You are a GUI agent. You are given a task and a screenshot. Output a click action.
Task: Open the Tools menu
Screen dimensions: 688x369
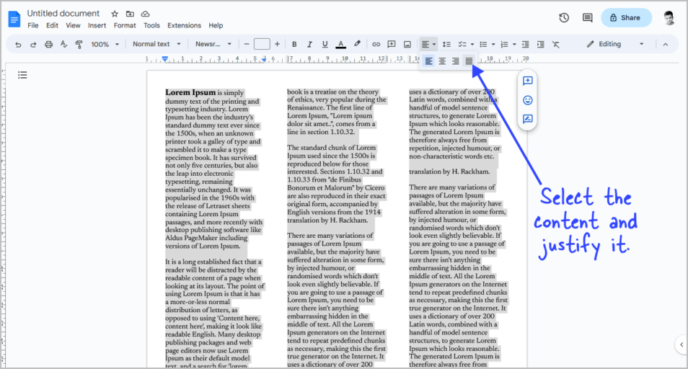[x=151, y=25]
